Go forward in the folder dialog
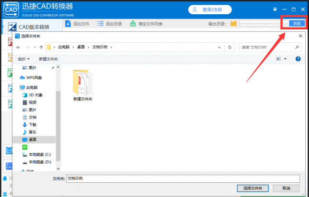This screenshot has width=309, height=197. click(x=28, y=47)
